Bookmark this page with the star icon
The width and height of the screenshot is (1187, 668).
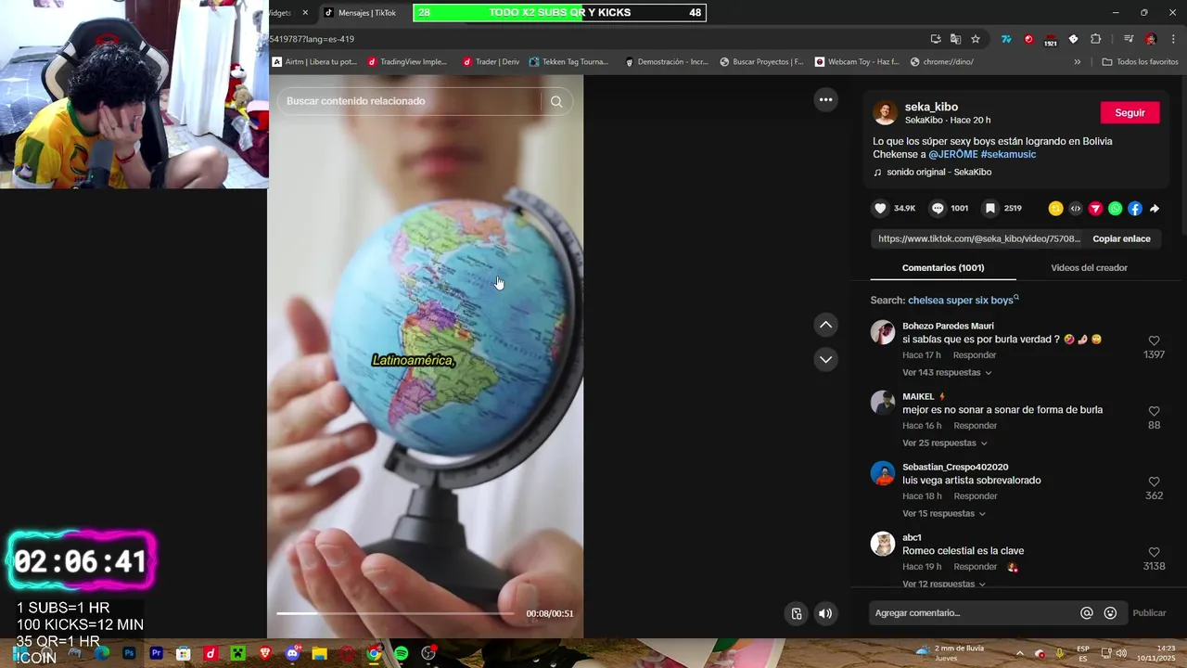click(976, 39)
